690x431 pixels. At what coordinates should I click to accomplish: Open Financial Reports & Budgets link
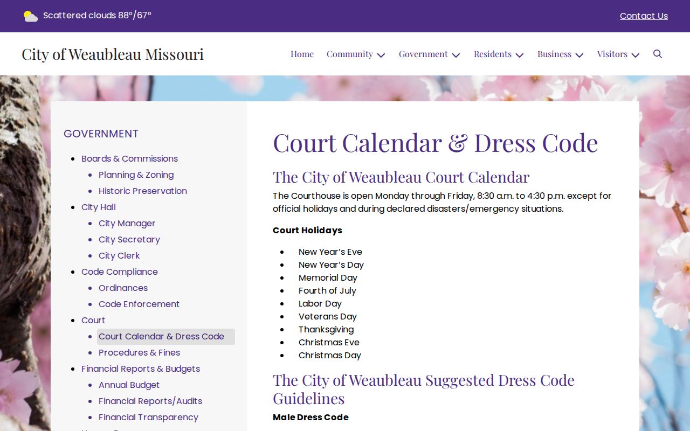click(141, 369)
